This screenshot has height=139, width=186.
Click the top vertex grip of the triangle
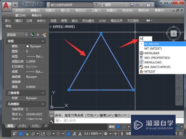pos(101,34)
